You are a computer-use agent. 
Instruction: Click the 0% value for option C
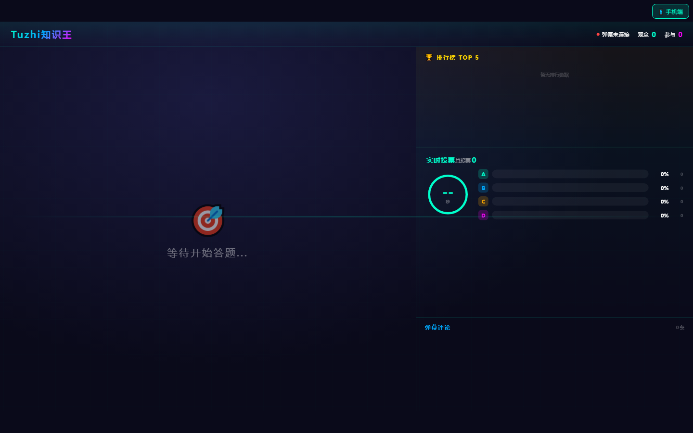coord(665,202)
